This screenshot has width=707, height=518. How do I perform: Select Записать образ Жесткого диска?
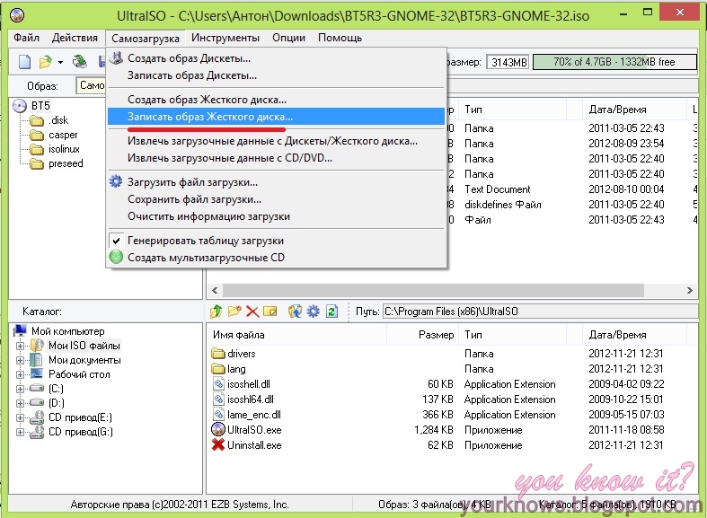(276, 117)
